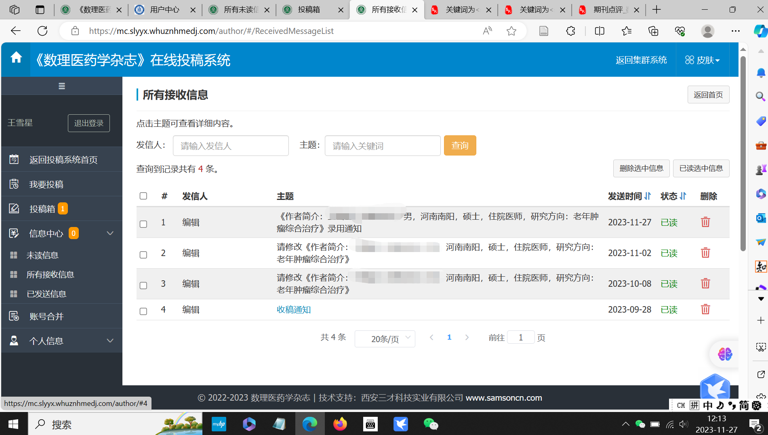Delete the 2023-11-02 message via trash icon
Image resolution: width=768 pixels, height=435 pixels.
coord(705,252)
